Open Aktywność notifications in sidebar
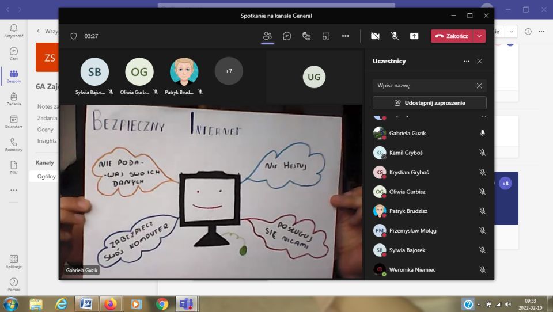The image size is (553, 312). (x=14, y=31)
